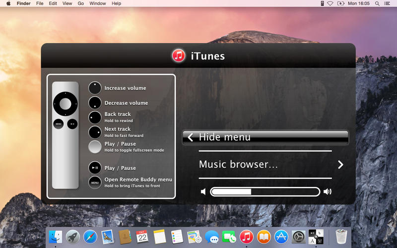Open the File menu in menu bar
397x248 pixels.
pos(40,3)
